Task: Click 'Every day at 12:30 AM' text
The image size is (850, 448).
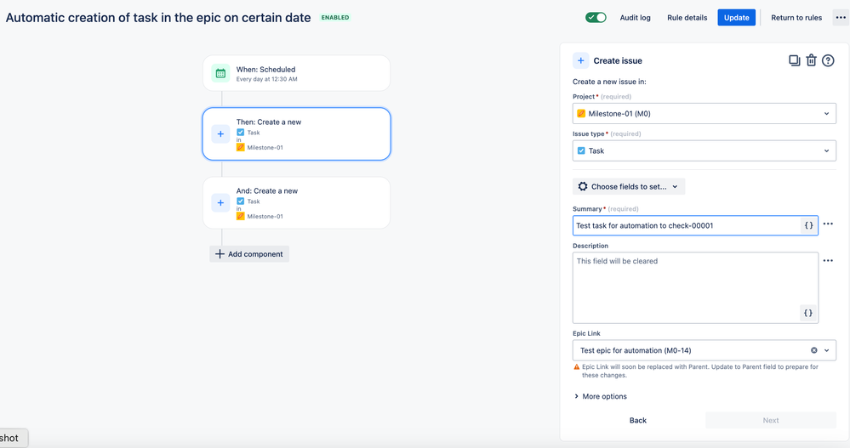Action: 266,79
